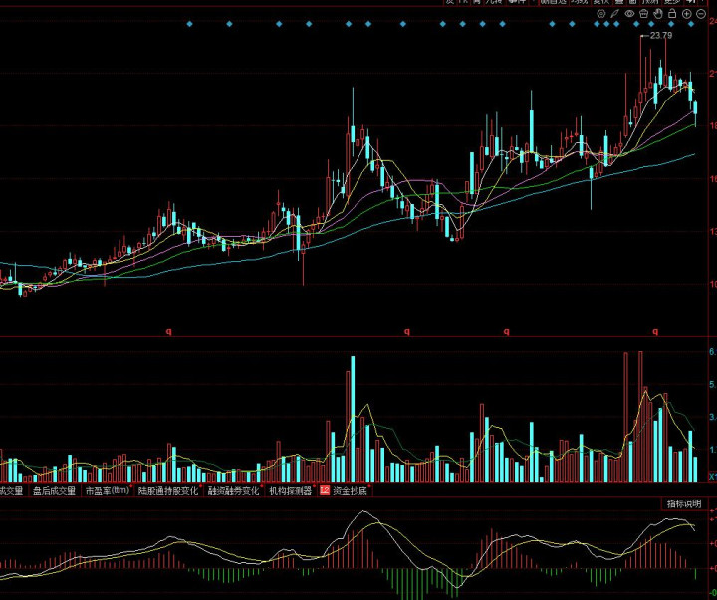The image size is (717, 600).
Task: Toggle the eye visibility icon
Action: (x=629, y=15)
